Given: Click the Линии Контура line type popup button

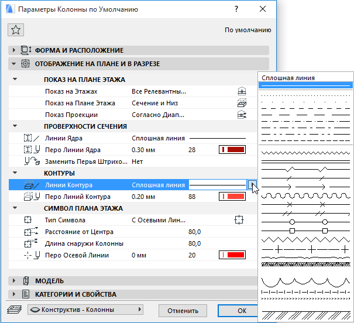Looking at the screenshot, I should tap(252, 185).
